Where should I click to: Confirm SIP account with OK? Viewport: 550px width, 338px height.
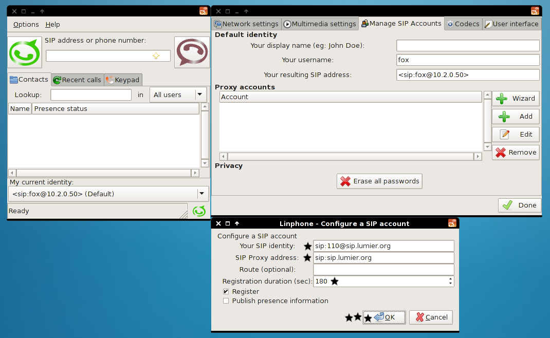(x=384, y=317)
